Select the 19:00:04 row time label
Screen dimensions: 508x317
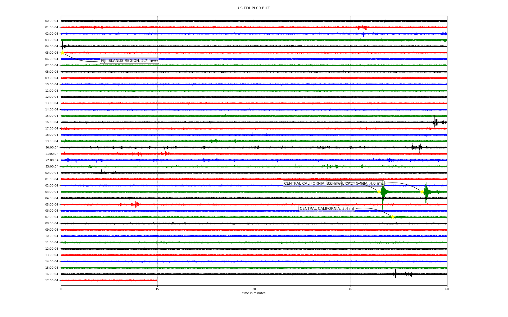coord(52,141)
